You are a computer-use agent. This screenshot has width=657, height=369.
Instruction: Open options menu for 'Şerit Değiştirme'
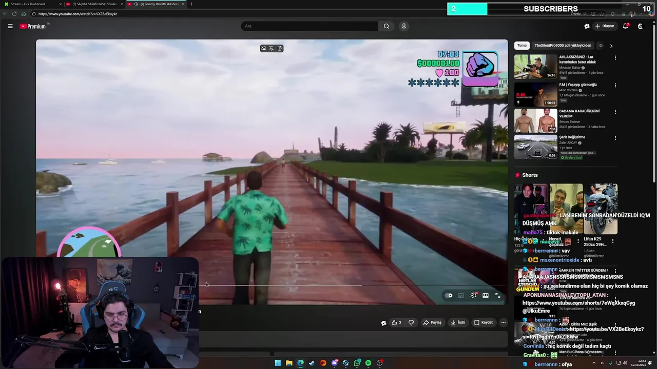pos(615,138)
